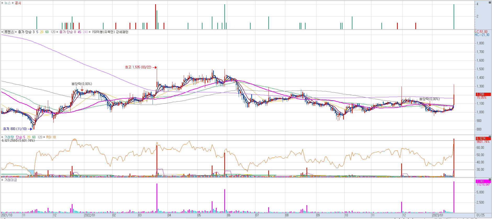Click the 2022/01 date label on time axis
Screen dimensions: 492x219
coord(90,215)
